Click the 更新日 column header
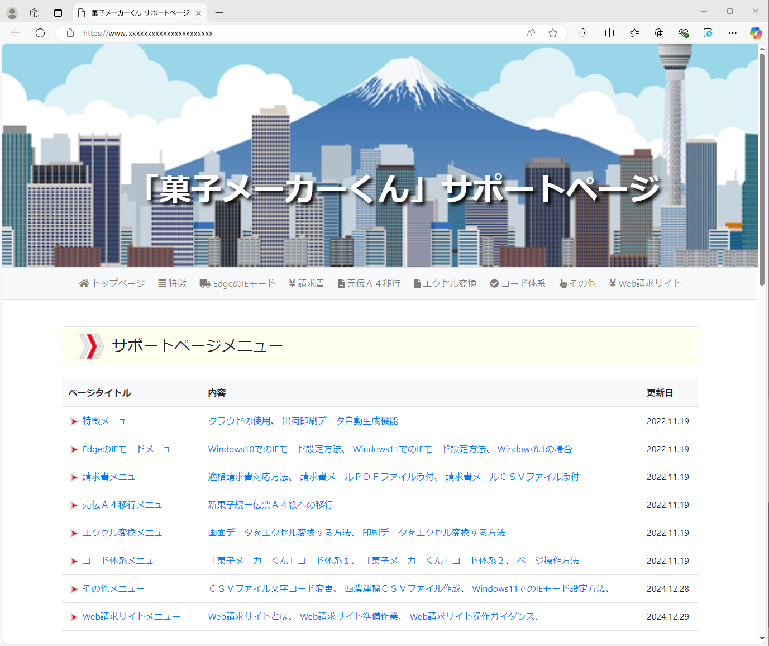 tap(660, 393)
